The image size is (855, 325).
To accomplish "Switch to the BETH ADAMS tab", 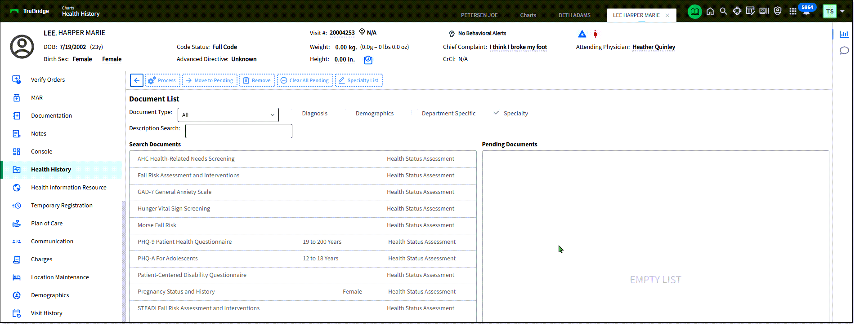I will (x=574, y=15).
